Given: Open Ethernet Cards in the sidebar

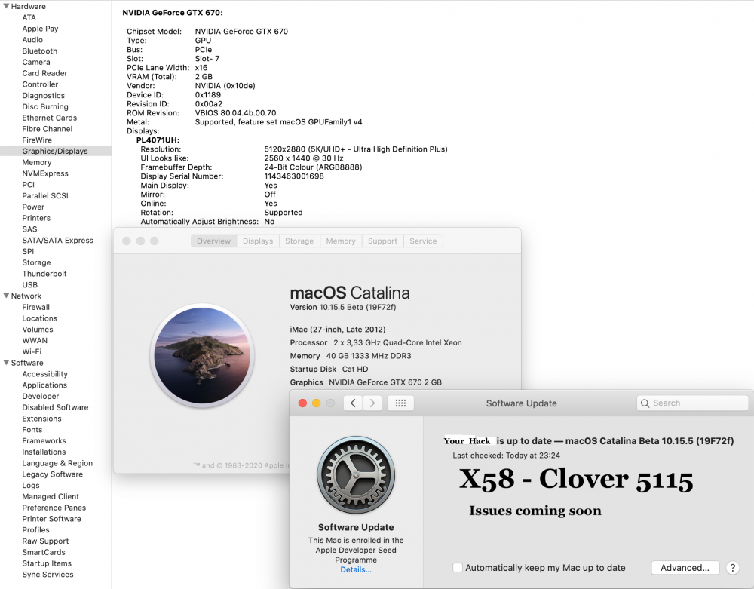Looking at the screenshot, I should (x=50, y=118).
